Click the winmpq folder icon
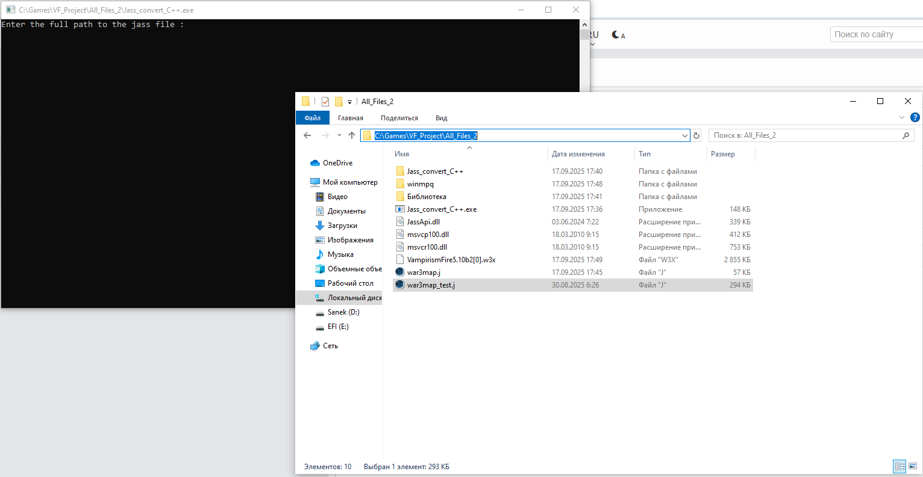Screen dimensions: 923x477 tap(400, 184)
